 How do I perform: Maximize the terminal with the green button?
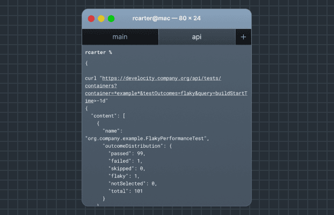[x=111, y=19]
